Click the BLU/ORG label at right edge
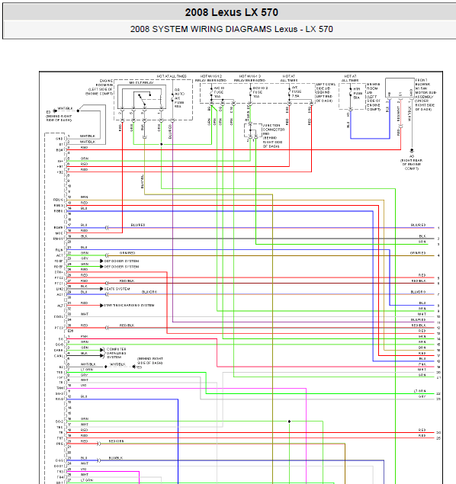 (x=418, y=292)
